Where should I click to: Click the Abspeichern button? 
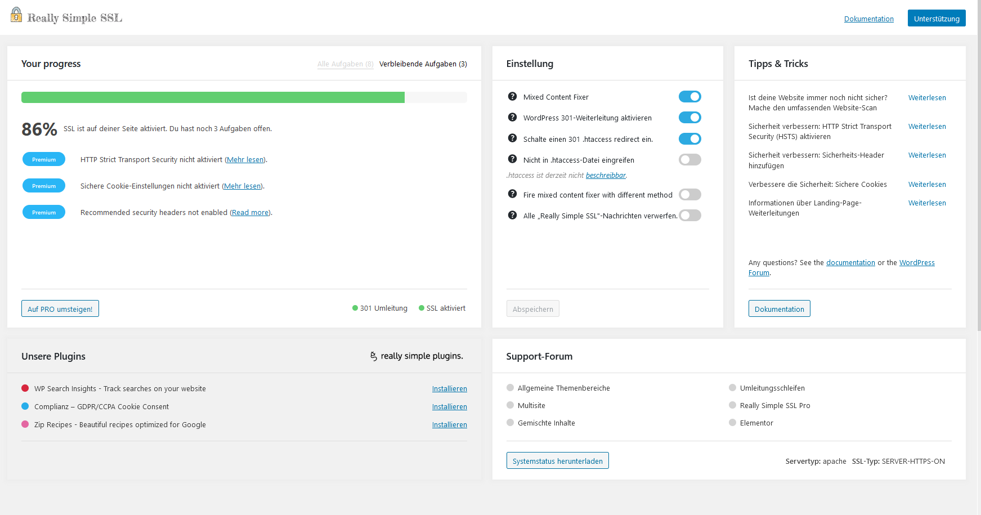(x=533, y=308)
